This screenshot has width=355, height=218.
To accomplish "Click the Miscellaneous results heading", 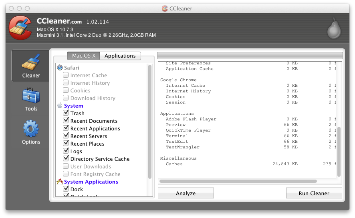I will [x=178, y=158].
